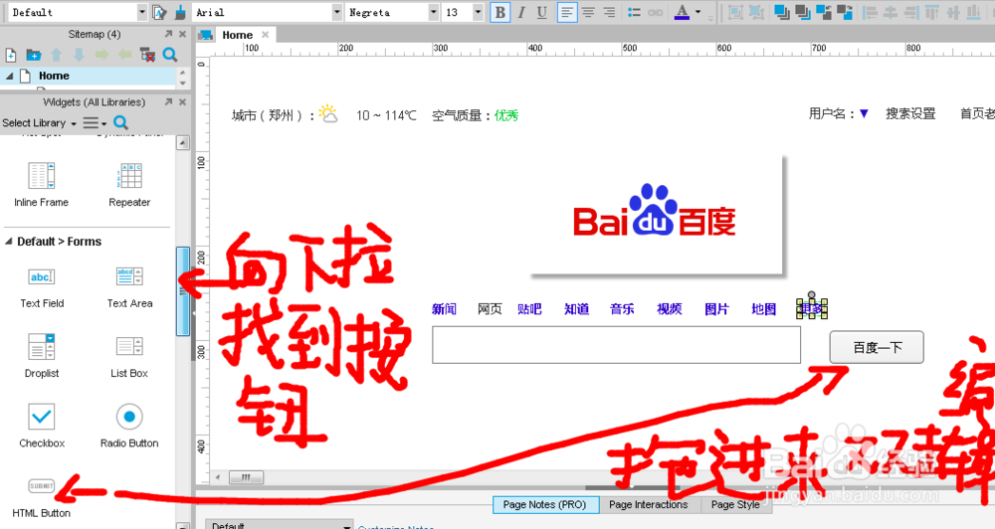This screenshot has width=995, height=529.
Task: Bring widget forward one layer
Action: tap(824, 12)
